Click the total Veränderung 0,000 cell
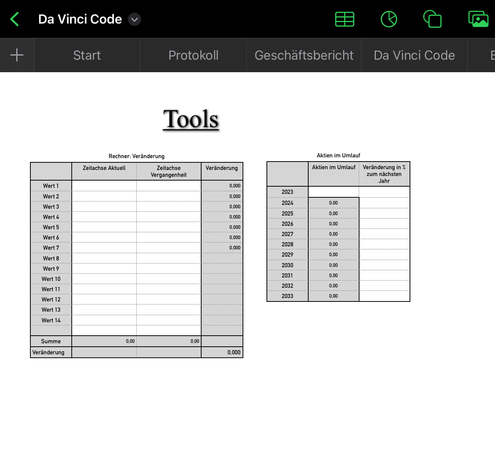 click(x=222, y=352)
